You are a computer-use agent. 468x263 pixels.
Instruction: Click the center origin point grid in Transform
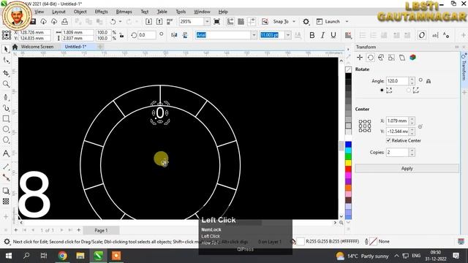[365, 126]
